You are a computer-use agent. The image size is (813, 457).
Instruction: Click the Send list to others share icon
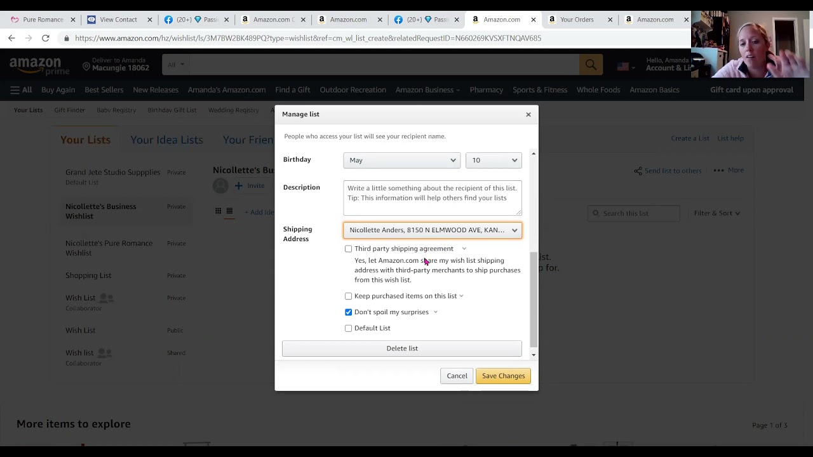(638, 171)
